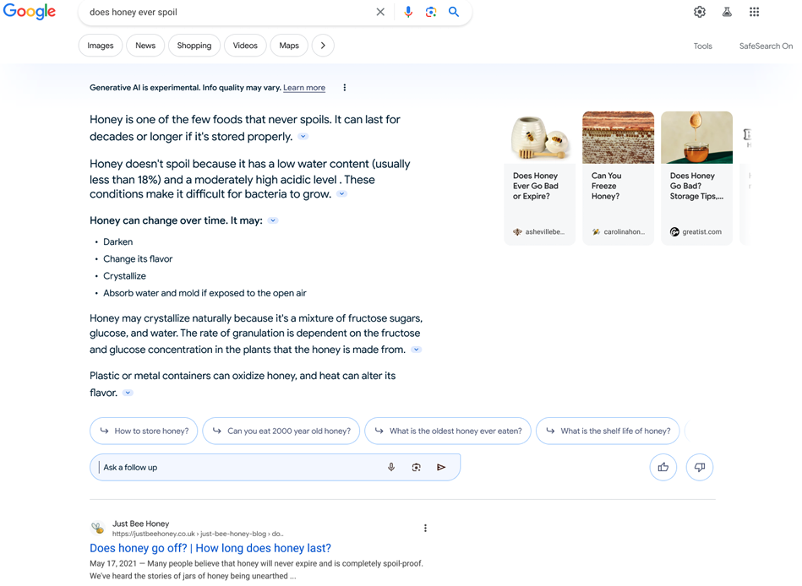Give the AI answer a thumbs up
This screenshot has height=586, width=802.
[x=663, y=466]
